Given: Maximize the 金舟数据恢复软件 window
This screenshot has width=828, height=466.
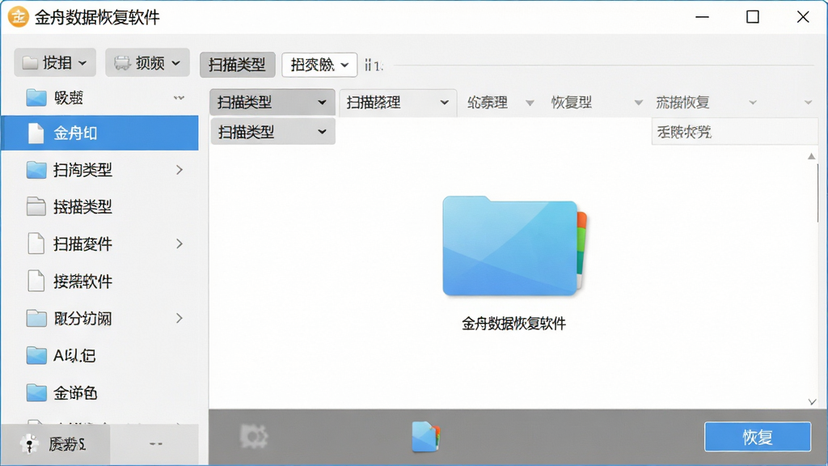Looking at the screenshot, I should [x=753, y=17].
